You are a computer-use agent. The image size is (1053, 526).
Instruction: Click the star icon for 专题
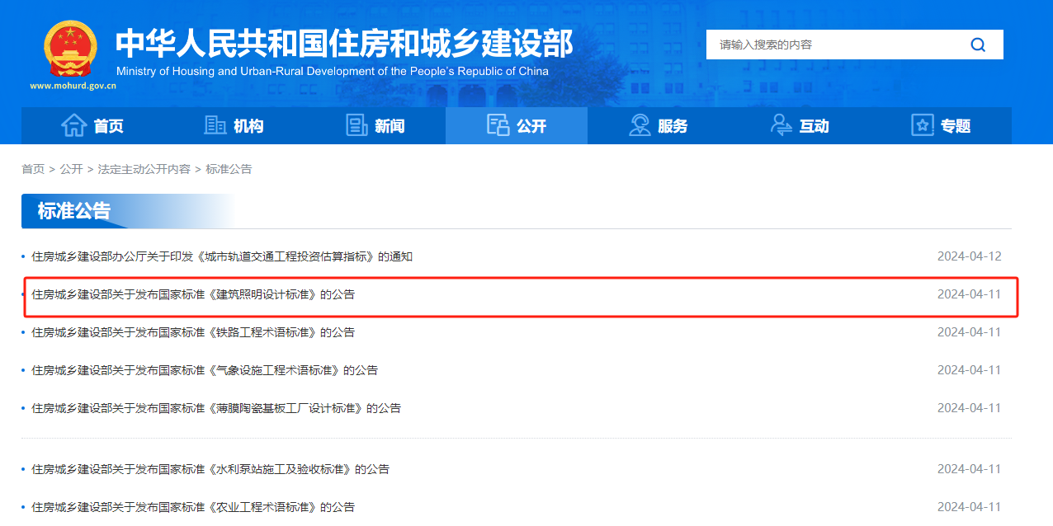point(923,125)
